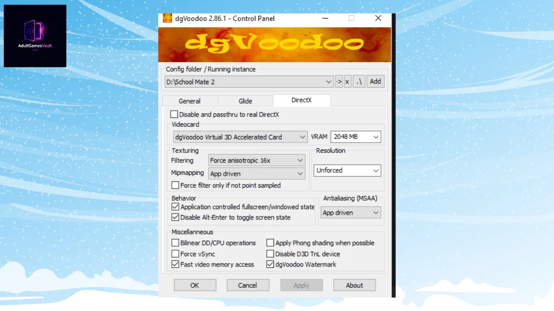Click the dgVoodoo banner image
This screenshot has height=311, width=554.
(x=274, y=44)
